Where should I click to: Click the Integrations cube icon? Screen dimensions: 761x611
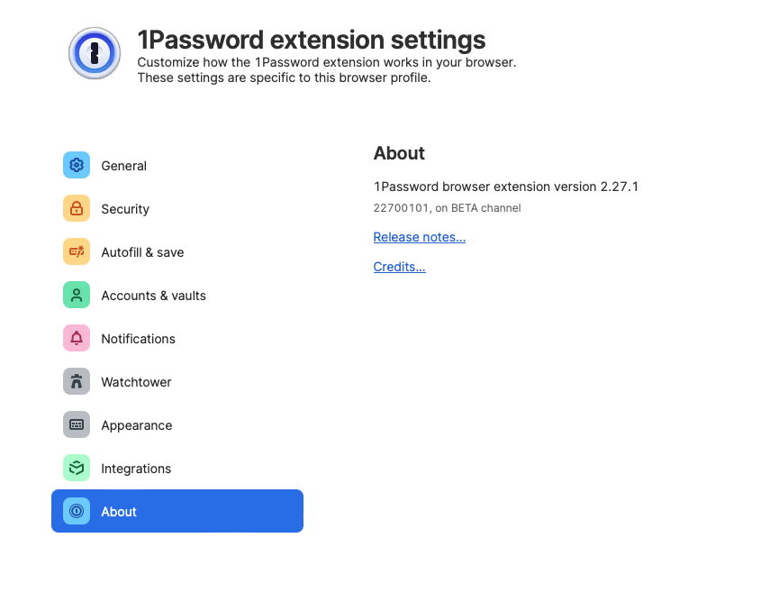point(77,469)
